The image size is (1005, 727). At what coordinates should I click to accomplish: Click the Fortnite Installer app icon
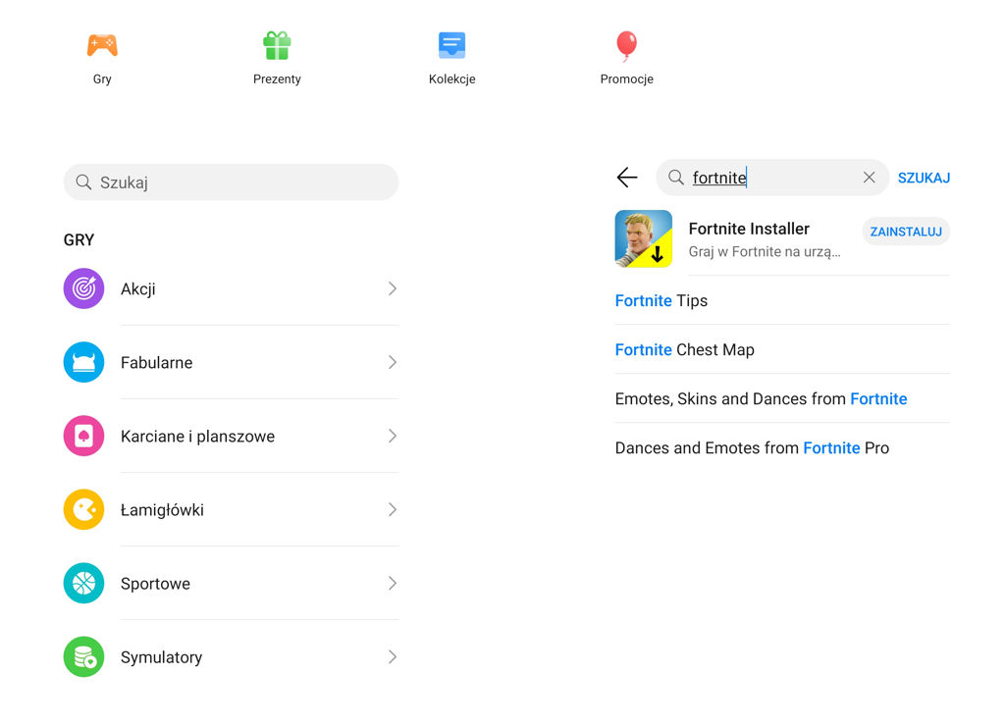(x=644, y=238)
